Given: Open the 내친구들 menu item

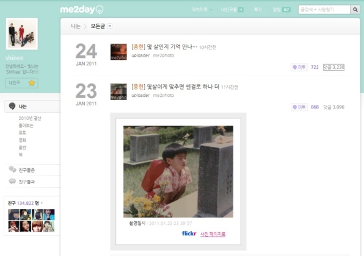Looking at the screenshot, I should coord(232,10).
